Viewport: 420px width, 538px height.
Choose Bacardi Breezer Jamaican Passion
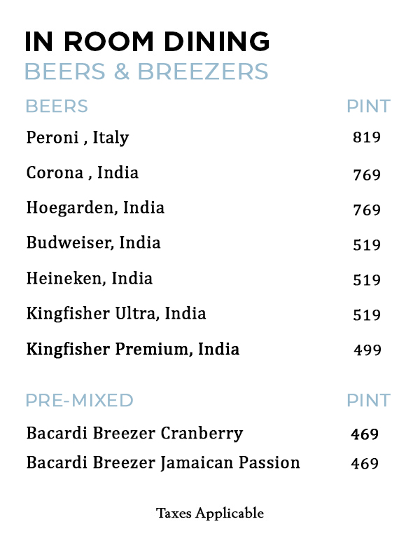163,463
